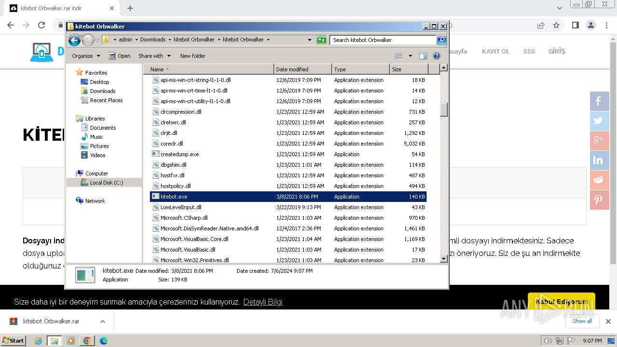Open the Organize dropdown menu
Image resolution: width=617 pixels, height=347 pixels.
(x=86, y=56)
